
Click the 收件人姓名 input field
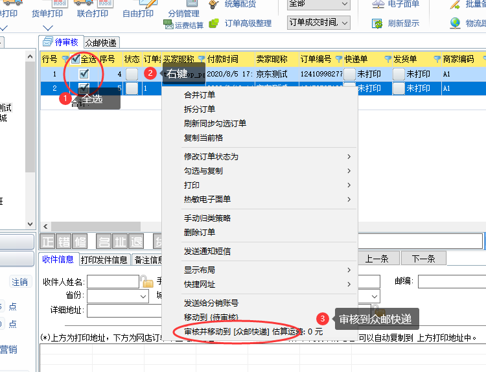pyautogui.click(x=113, y=282)
